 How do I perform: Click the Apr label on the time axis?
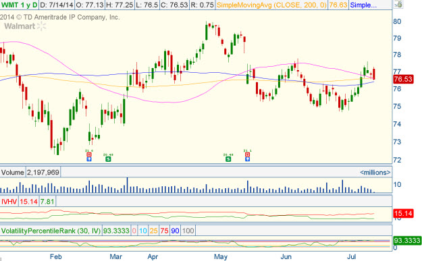point(153,257)
